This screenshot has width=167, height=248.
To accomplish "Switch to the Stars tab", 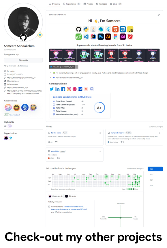I will tap(116, 4).
